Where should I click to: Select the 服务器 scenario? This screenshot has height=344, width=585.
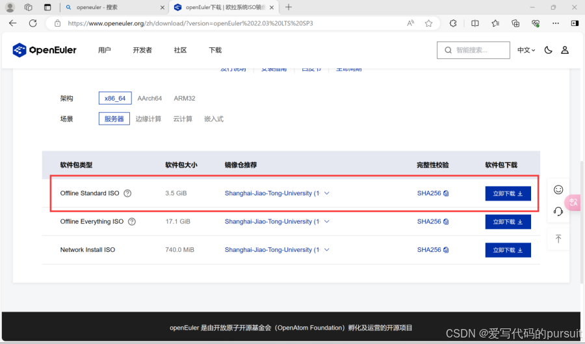114,119
